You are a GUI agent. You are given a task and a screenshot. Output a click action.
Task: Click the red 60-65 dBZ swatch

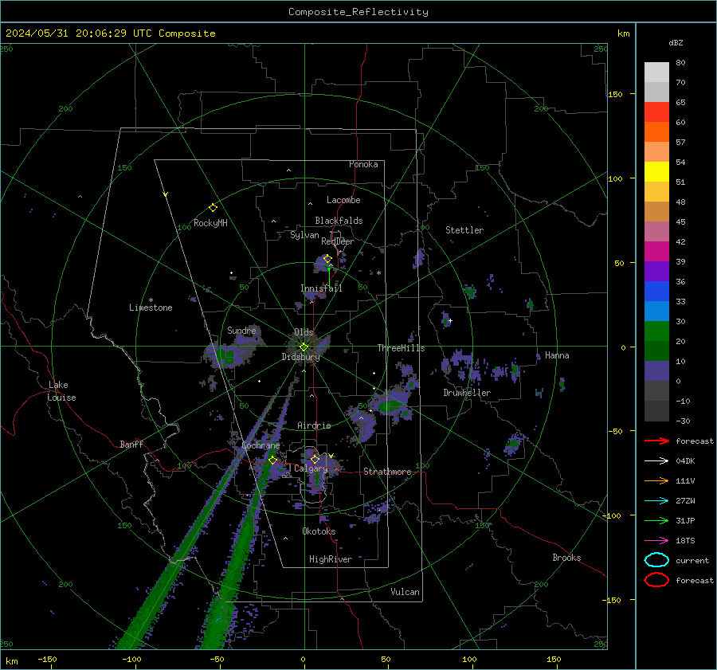click(656, 112)
